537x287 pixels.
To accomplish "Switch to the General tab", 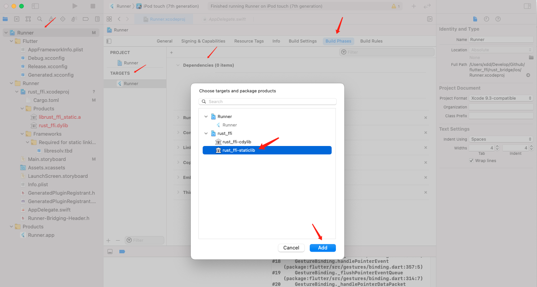I will tap(165, 41).
